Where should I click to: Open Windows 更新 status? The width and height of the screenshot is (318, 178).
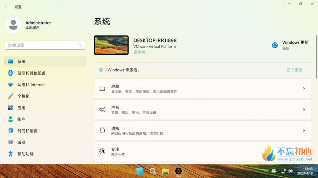click(290, 45)
